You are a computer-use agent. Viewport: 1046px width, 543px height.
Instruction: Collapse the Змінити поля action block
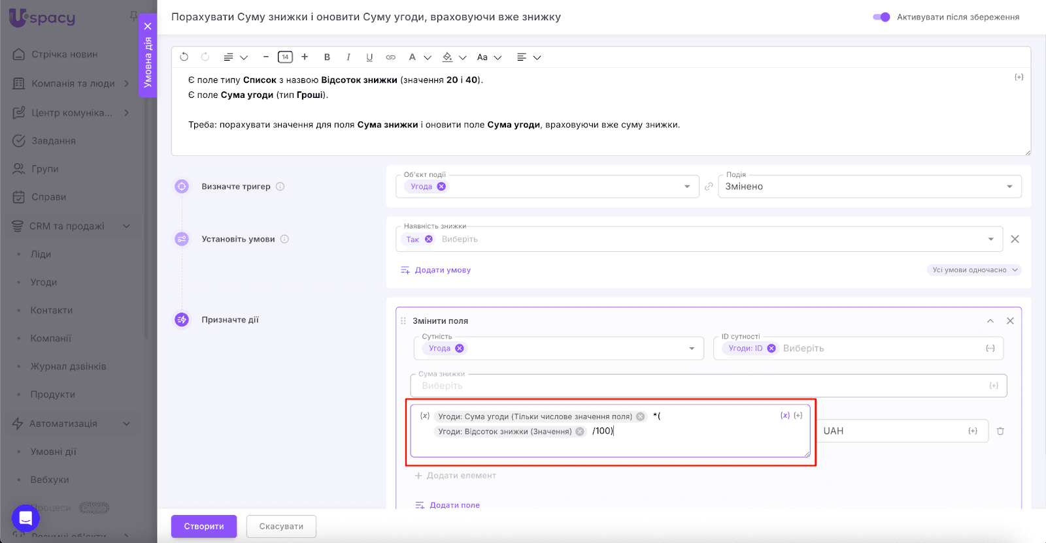pos(990,321)
